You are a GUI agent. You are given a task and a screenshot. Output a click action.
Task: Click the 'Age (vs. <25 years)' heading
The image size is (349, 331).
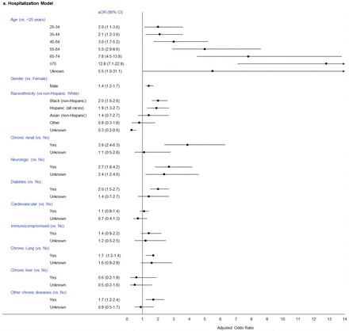pyautogui.click(x=28, y=20)
